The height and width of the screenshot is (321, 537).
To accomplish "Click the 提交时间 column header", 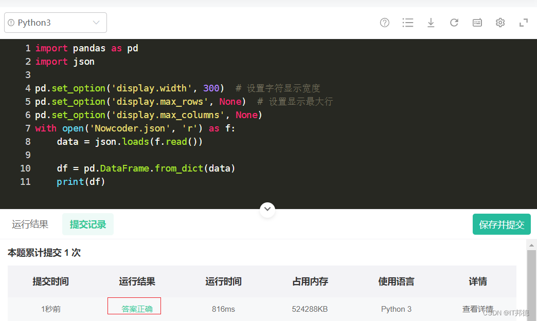I will pos(51,281).
